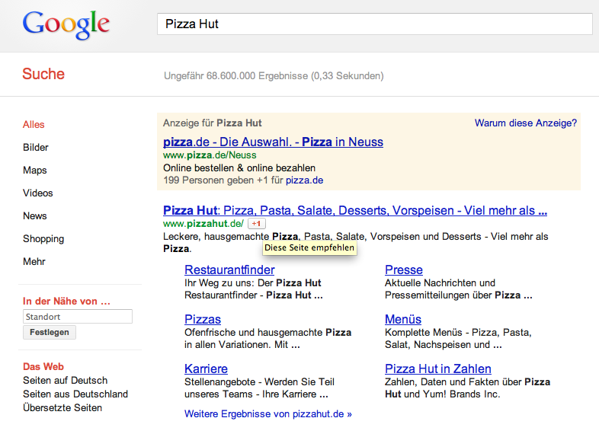Open the pizza.de ad headline link
The width and height of the screenshot is (599, 434).
pyautogui.click(x=273, y=142)
